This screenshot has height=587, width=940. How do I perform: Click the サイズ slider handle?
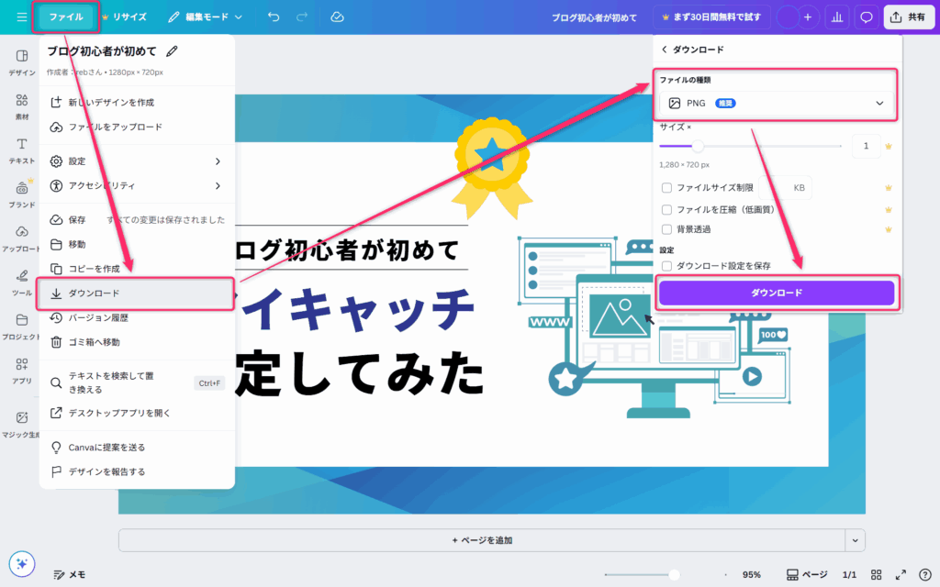point(698,146)
